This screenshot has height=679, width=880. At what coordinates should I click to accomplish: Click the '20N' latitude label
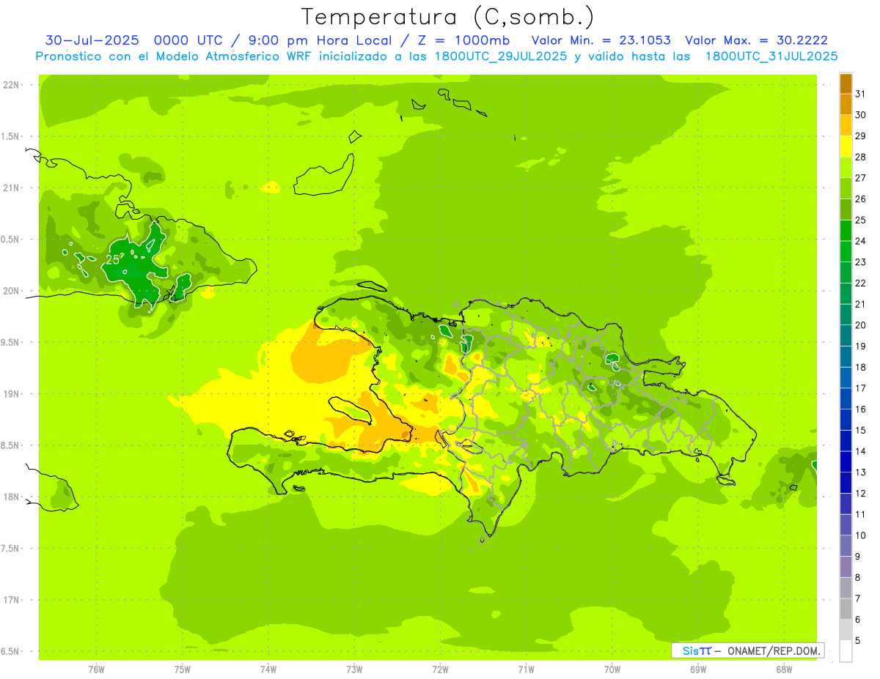point(11,291)
